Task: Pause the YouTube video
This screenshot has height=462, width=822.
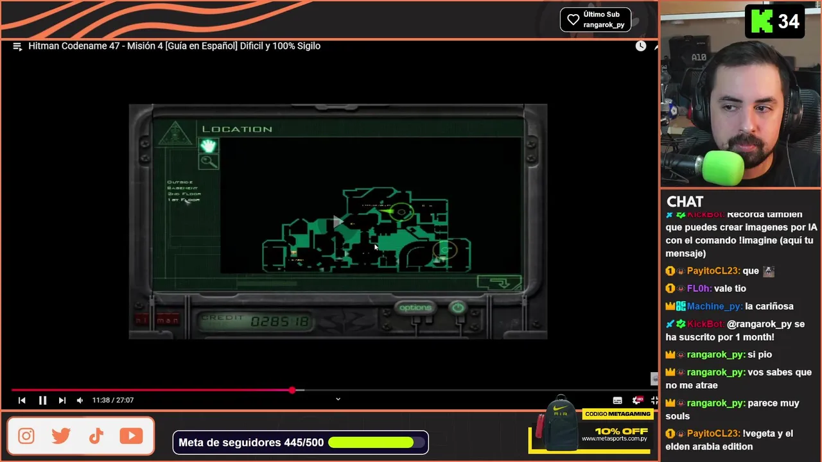Action: 42,400
